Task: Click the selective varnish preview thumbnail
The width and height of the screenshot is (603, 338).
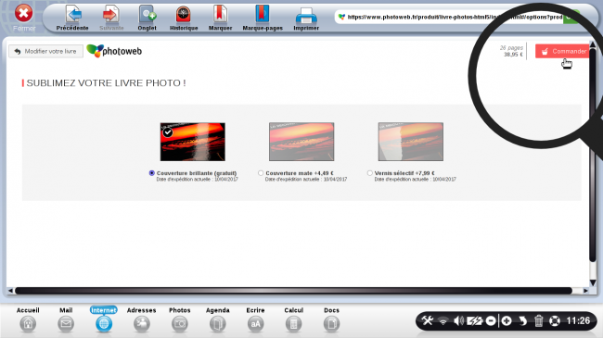Action: pyautogui.click(x=410, y=142)
